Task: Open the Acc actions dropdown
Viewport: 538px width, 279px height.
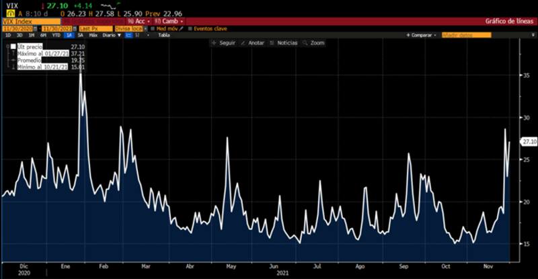Action: click(143, 21)
